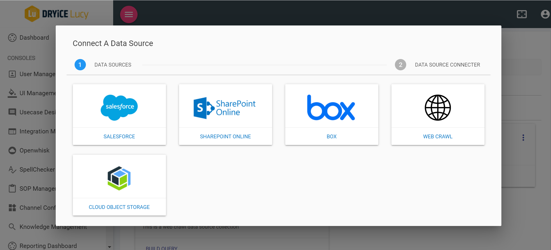Click the Reporting Dashboard icon
The height and width of the screenshot is (250, 551).
pos(12,246)
